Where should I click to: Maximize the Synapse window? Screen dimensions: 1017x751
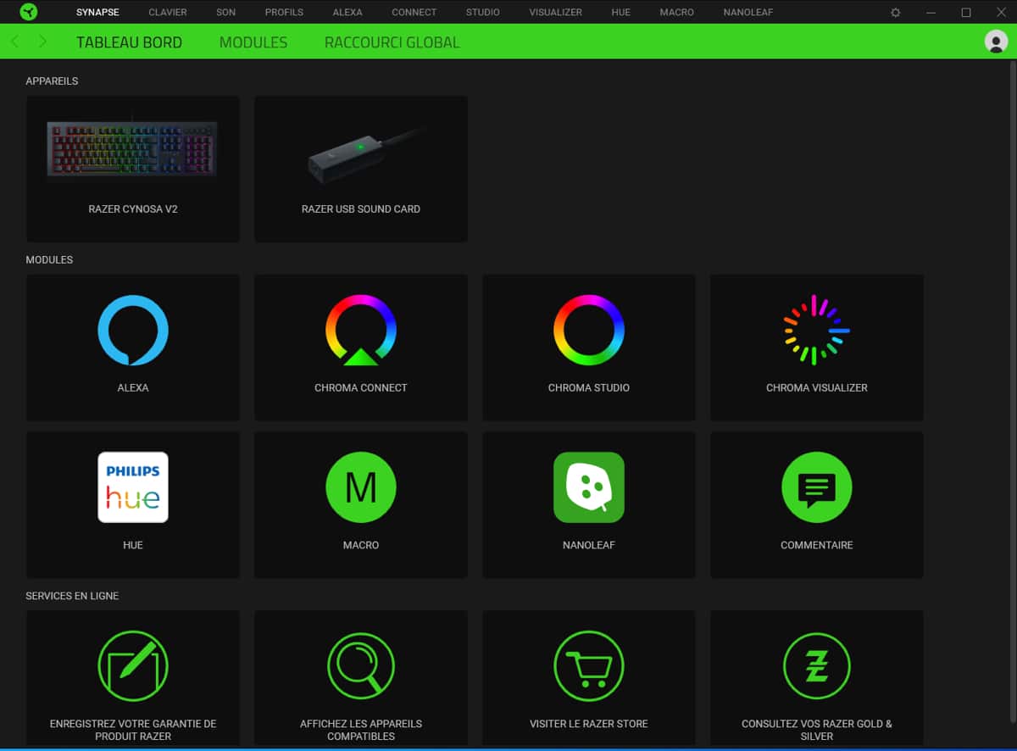966,13
